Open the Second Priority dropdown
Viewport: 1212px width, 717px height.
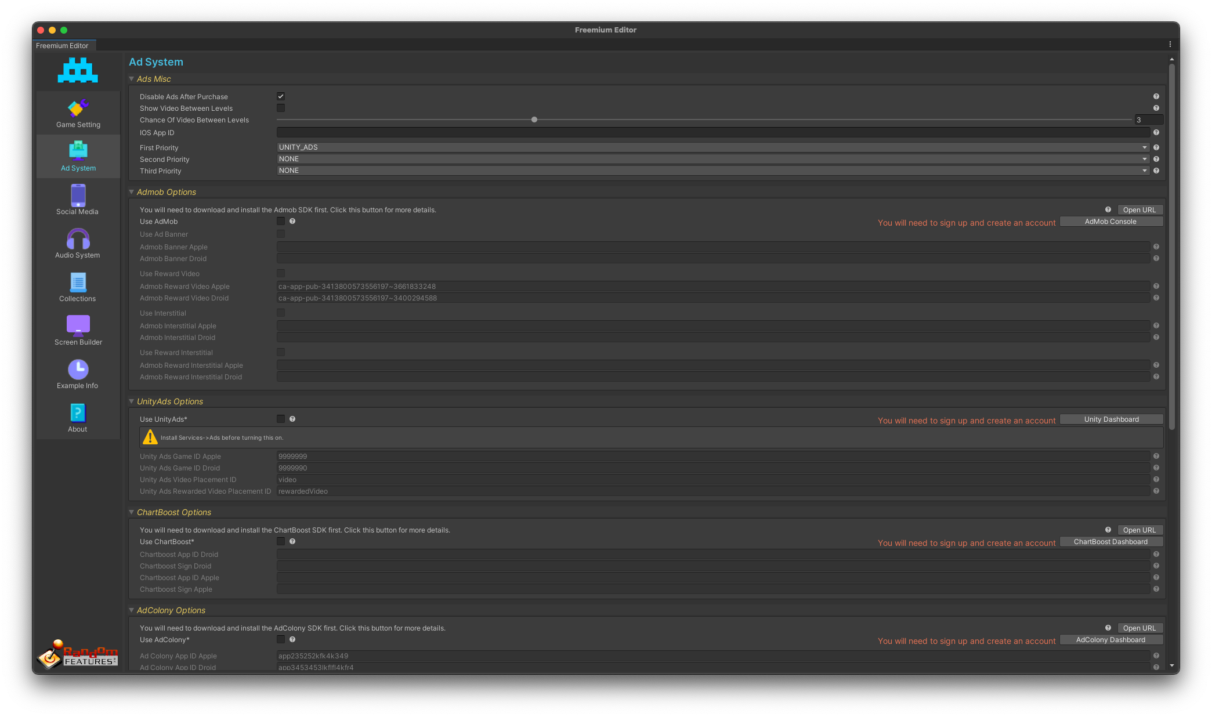click(712, 159)
